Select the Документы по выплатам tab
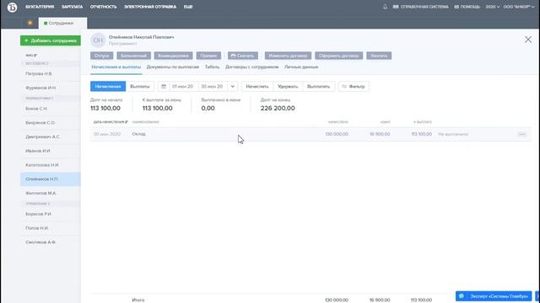 [x=173, y=67]
